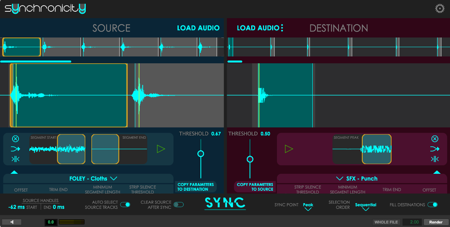Viewport: 450px width, 227px height.
Task: Click Copy Parameters to Destination
Action: [196, 187]
